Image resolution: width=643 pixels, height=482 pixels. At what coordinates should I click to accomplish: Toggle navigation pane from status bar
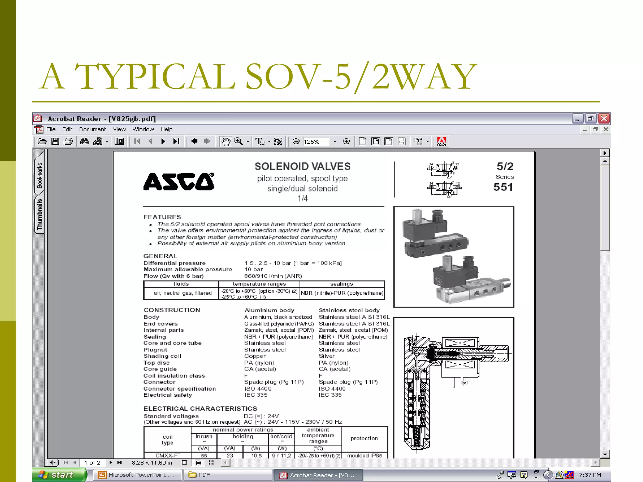coord(53,463)
